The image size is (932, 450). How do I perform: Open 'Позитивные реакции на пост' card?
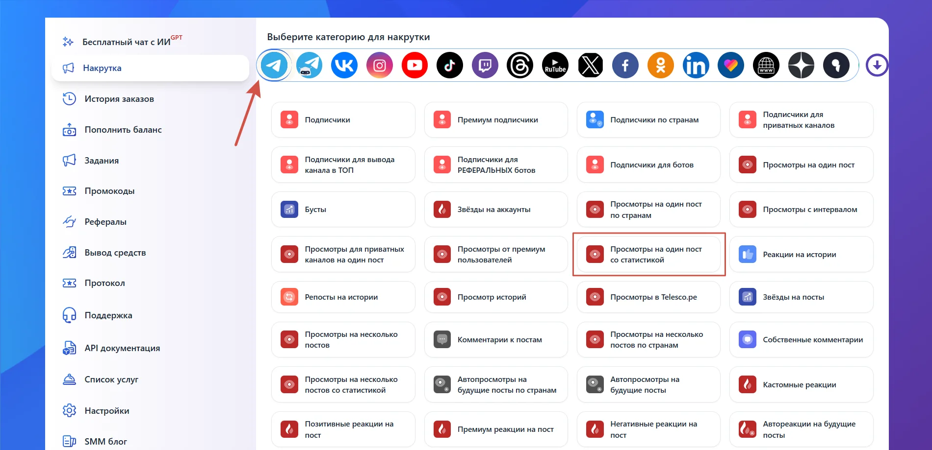pyautogui.click(x=343, y=429)
